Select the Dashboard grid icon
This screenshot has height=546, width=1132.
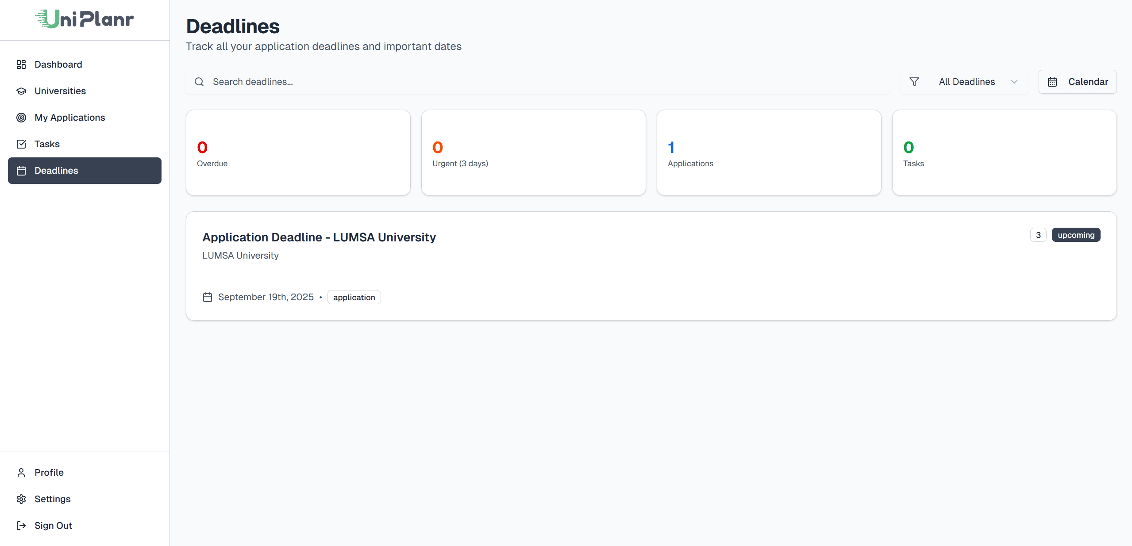click(x=21, y=64)
